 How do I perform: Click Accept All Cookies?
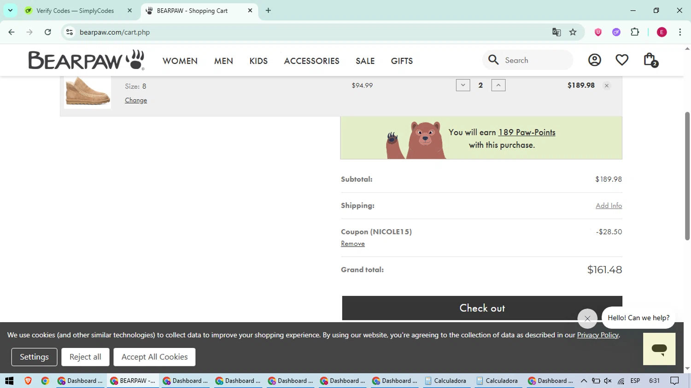pyautogui.click(x=154, y=357)
